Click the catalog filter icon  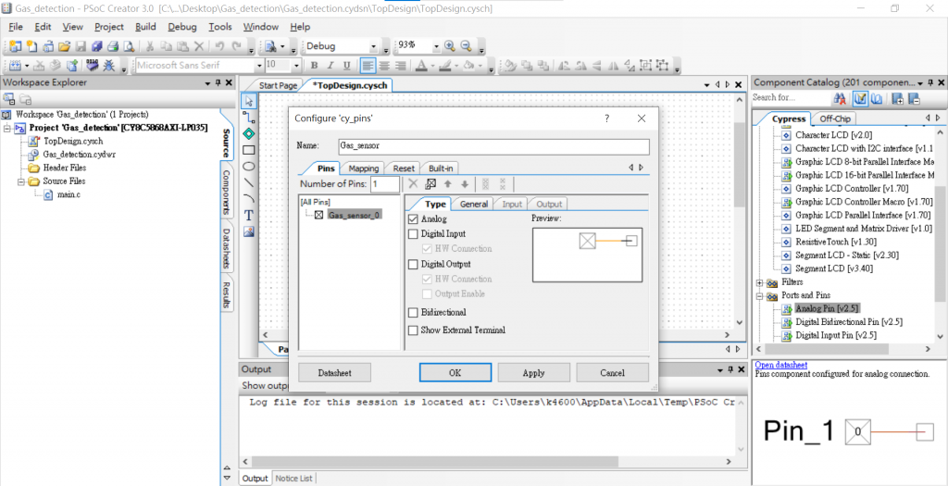point(861,98)
